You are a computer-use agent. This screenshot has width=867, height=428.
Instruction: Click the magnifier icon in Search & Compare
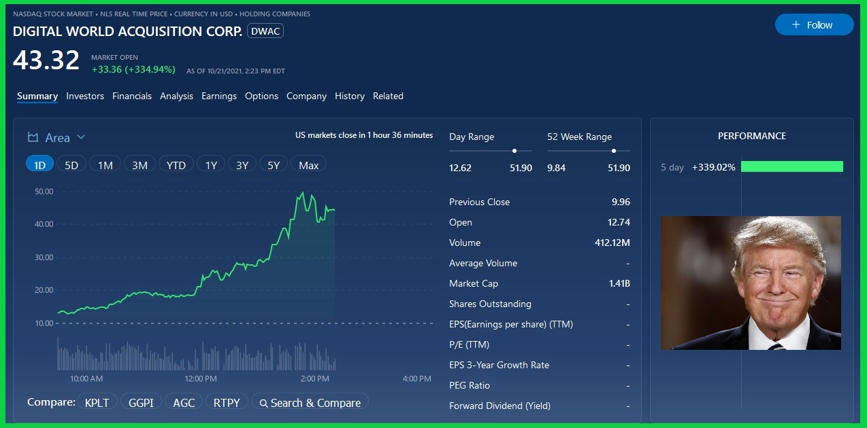click(x=263, y=403)
